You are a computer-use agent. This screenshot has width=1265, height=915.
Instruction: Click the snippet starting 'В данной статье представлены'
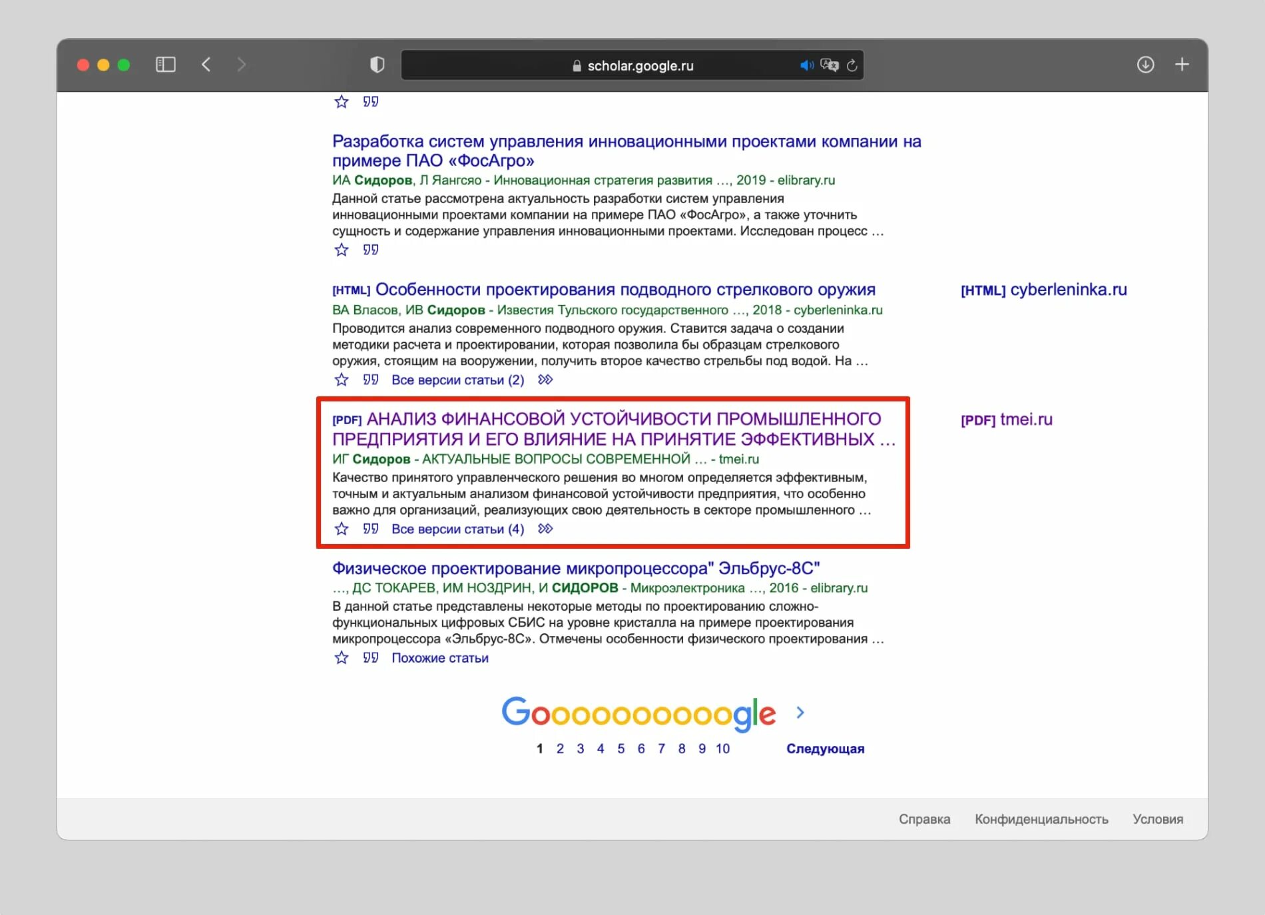pos(609,623)
